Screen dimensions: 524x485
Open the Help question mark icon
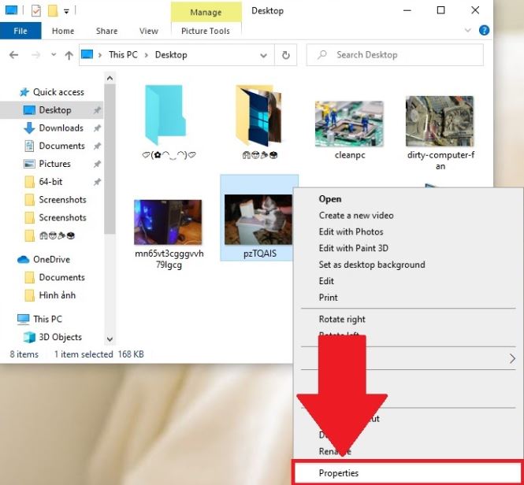pos(484,31)
